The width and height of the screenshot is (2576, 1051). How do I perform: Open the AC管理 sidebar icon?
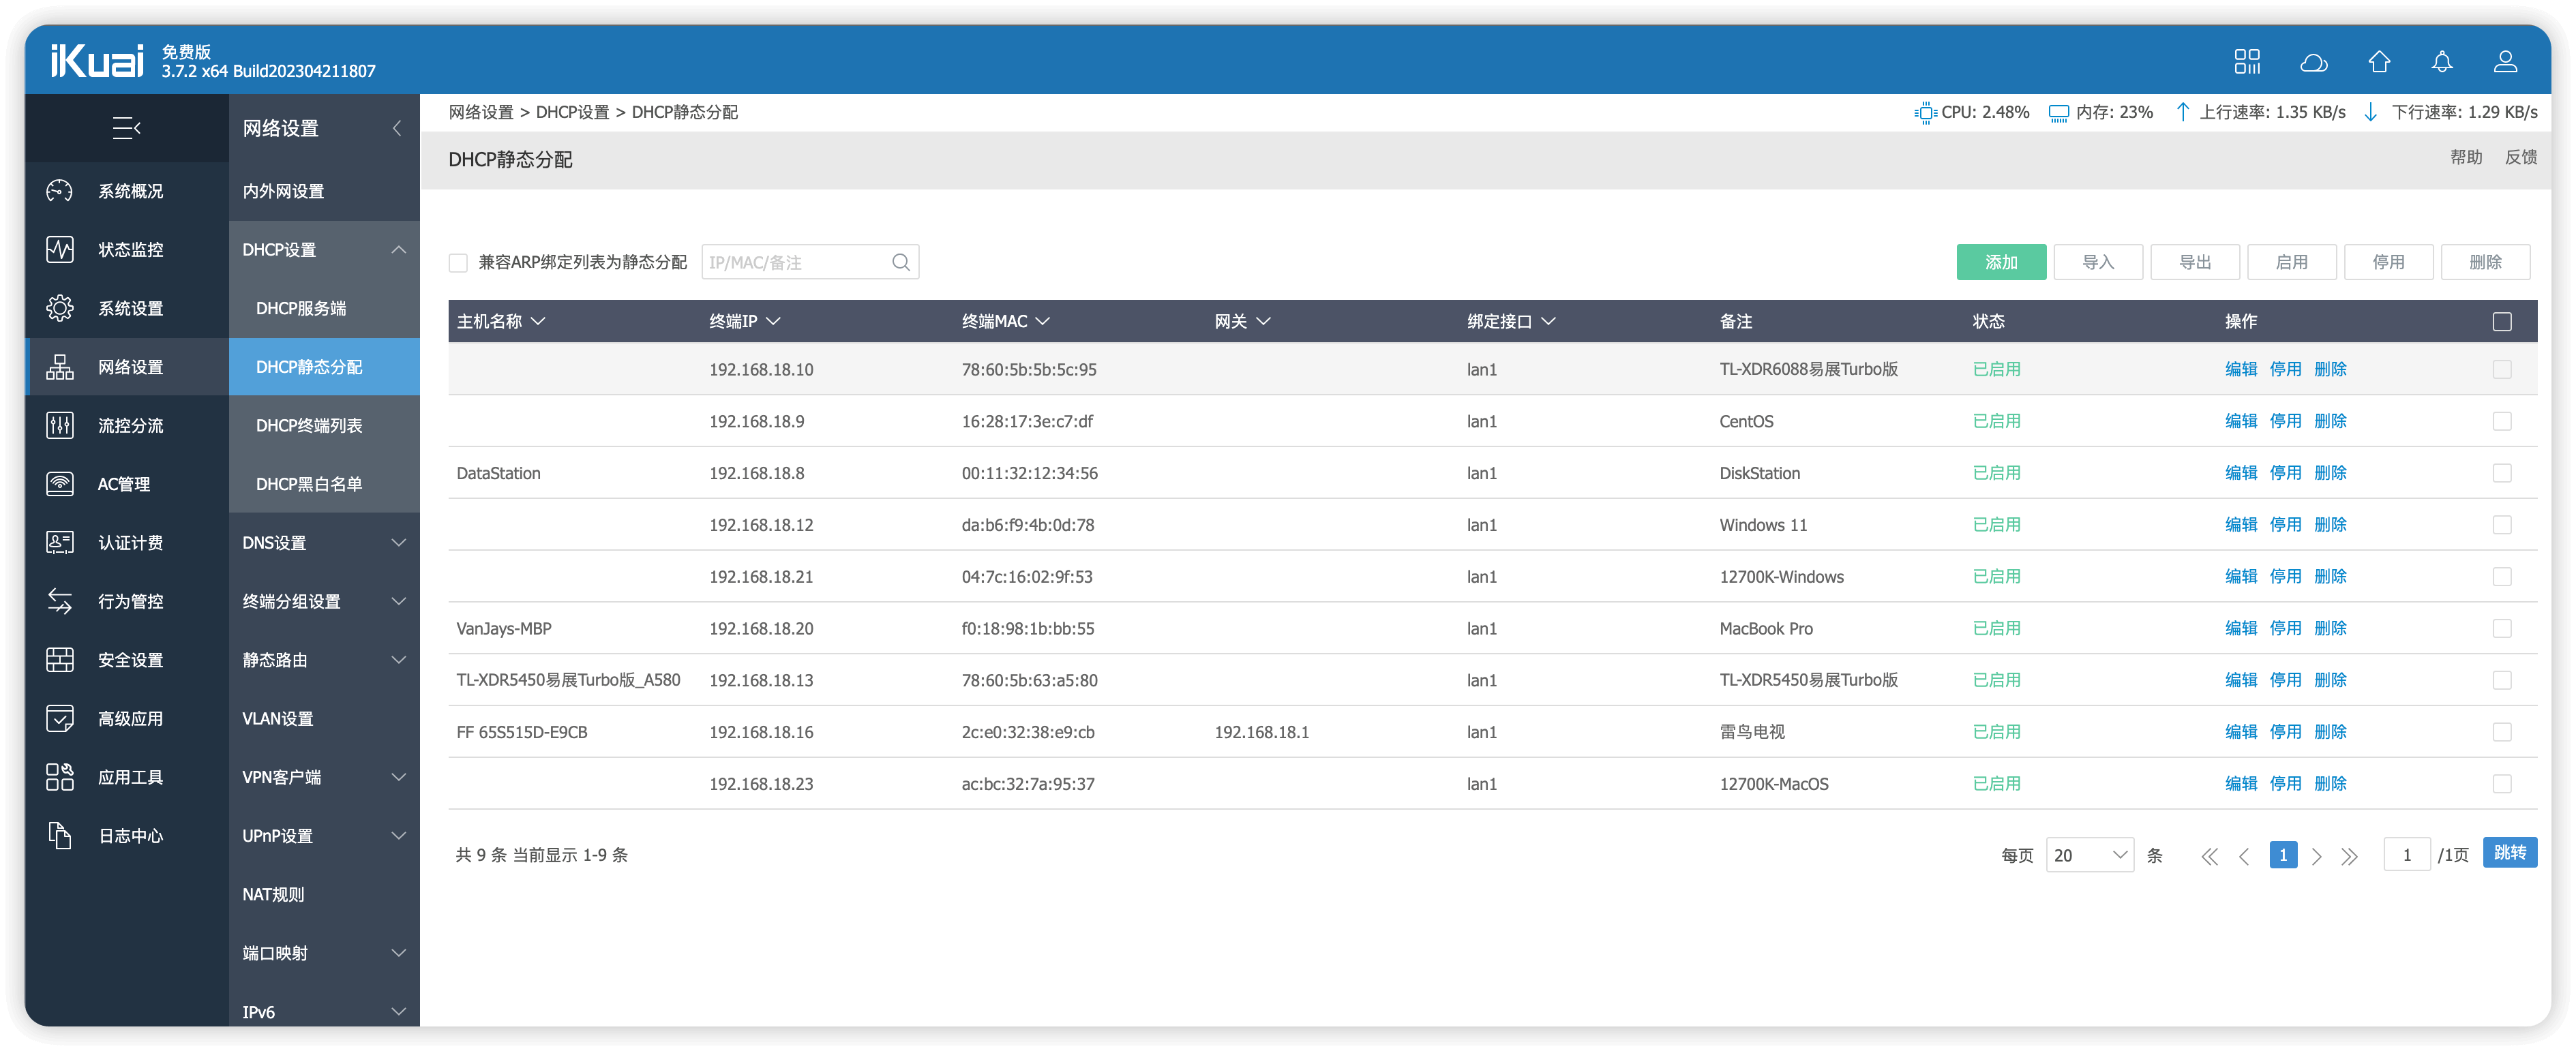pos(60,483)
